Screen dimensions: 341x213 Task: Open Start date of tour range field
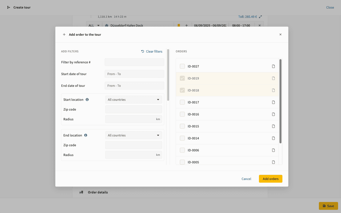[134, 74]
